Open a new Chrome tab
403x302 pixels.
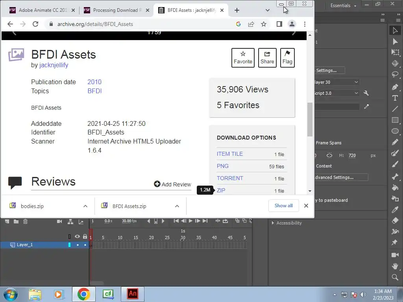point(237,10)
